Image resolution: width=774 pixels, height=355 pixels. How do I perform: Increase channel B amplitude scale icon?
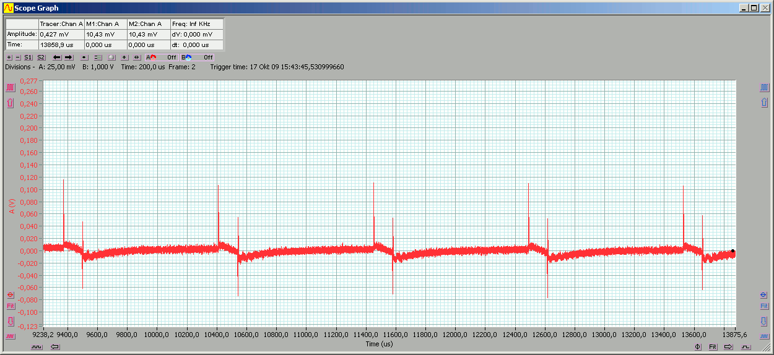coord(764,88)
